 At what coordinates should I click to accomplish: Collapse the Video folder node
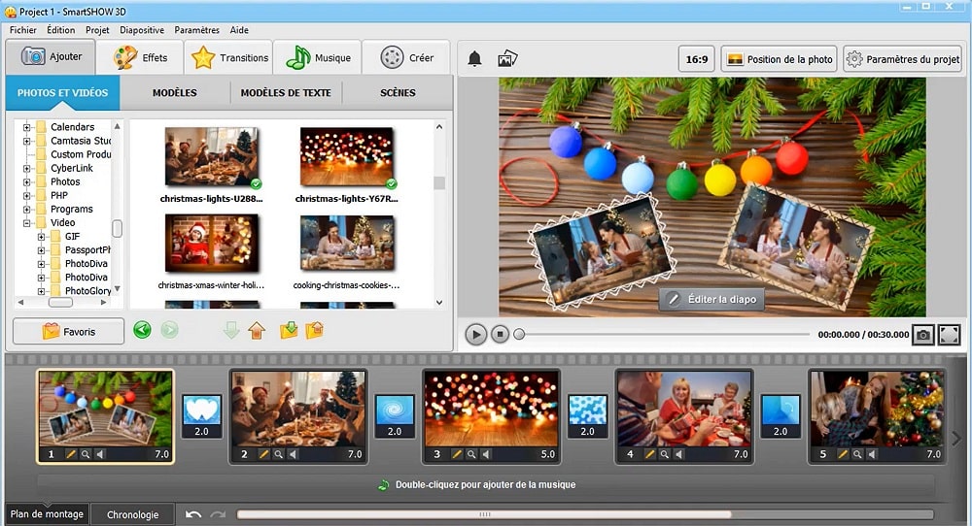[x=26, y=223]
